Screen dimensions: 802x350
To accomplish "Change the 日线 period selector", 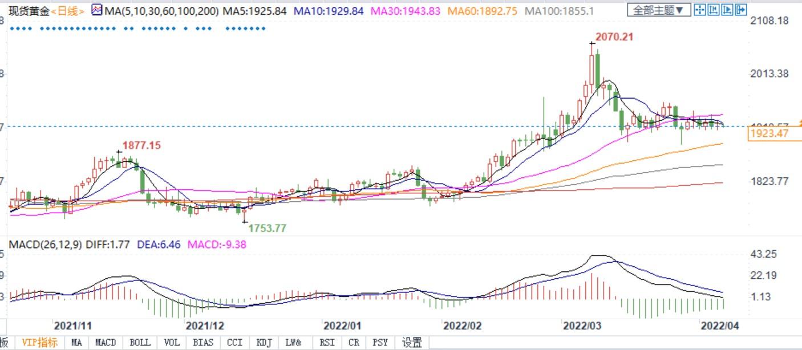I will [x=67, y=11].
